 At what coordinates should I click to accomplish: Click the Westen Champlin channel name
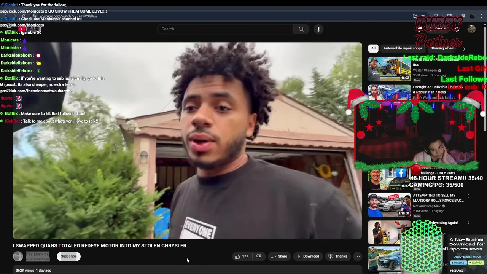point(425,70)
